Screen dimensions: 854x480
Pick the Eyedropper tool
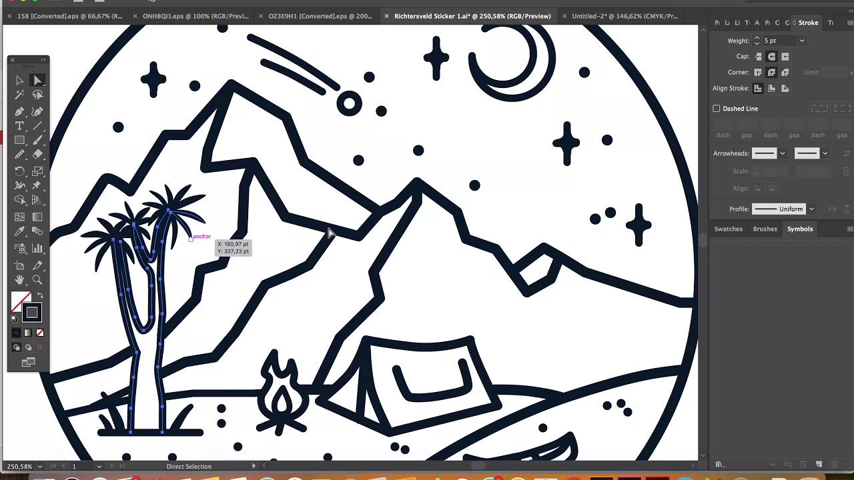(x=19, y=232)
